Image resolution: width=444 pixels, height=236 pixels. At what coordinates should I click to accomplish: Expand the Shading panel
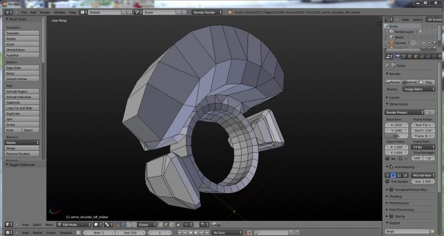(395, 197)
